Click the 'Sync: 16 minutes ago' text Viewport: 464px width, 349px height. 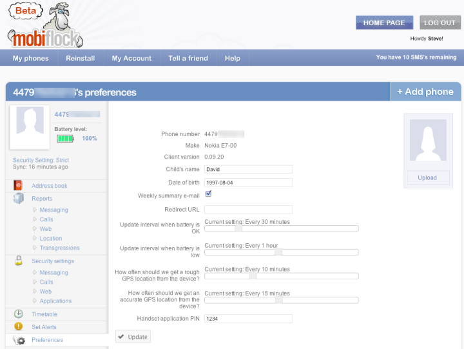pos(40,167)
